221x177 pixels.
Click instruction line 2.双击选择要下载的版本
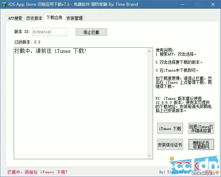pyautogui.click(x=179, y=62)
